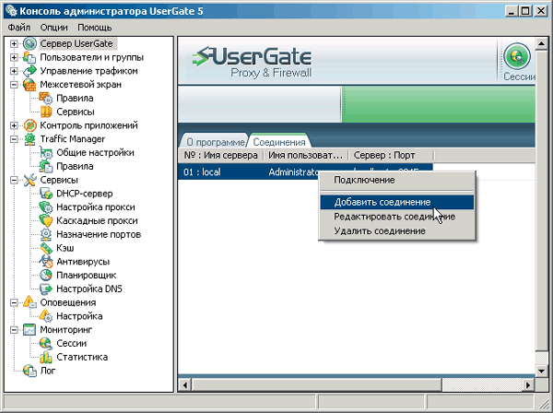Collapse the Межсетевой экран node
The image size is (553, 413).
click(15, 84)
